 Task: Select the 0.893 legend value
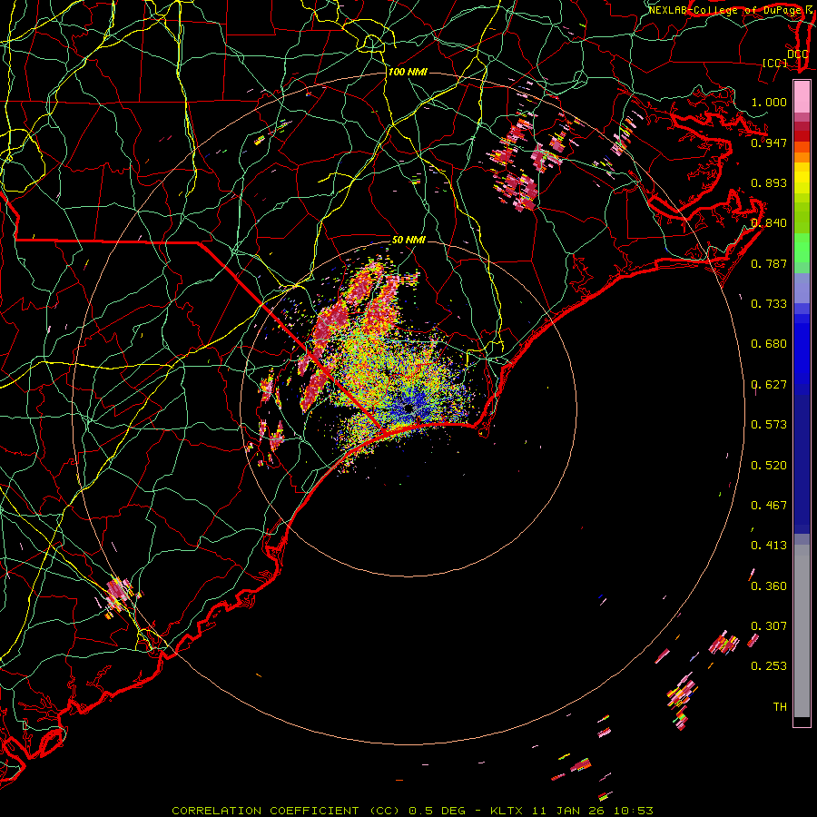[x=769, y=182]
